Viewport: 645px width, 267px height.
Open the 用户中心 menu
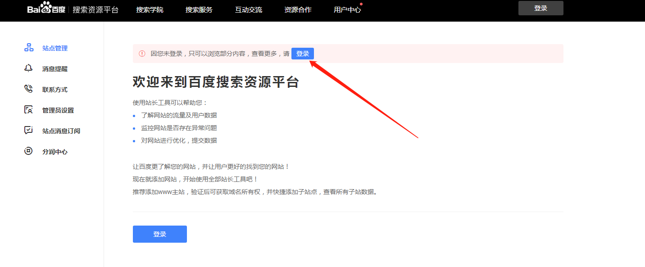pyautogui.click(x=347, y=9)
